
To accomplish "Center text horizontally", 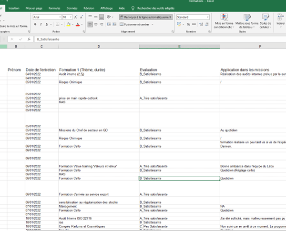I will tap(96, 24).
